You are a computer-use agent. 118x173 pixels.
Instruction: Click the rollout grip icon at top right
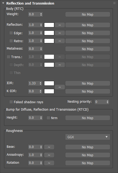[114, 3]
